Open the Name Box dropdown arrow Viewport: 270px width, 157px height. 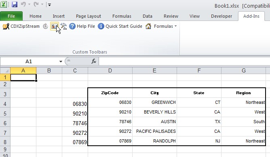[61, 62]
